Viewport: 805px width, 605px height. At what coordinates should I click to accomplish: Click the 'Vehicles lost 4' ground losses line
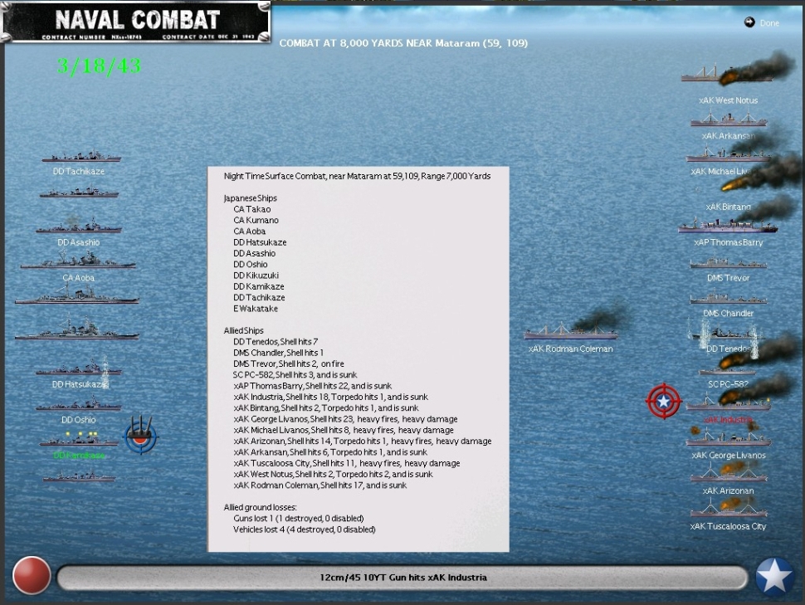[x=305, y=529]
